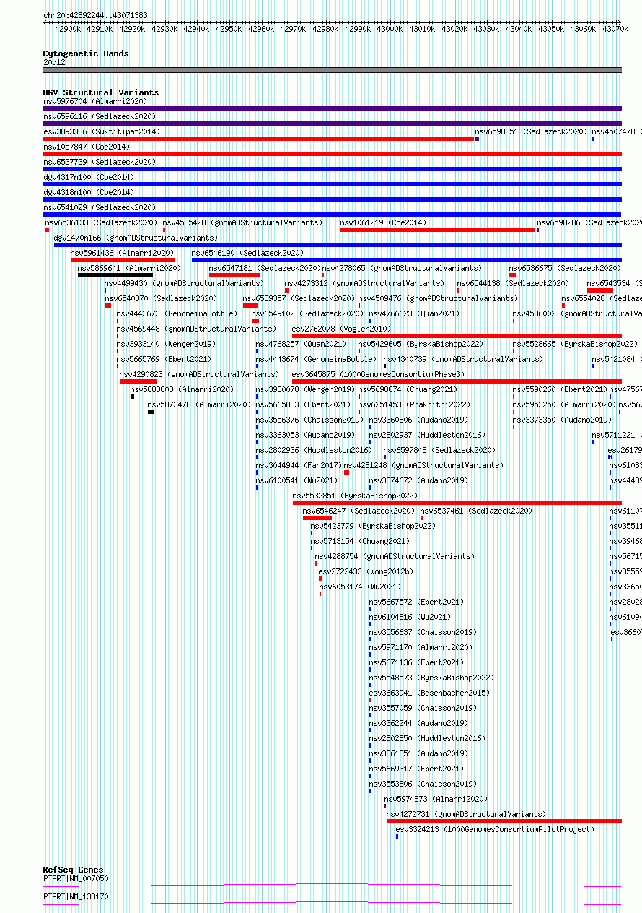This screenshot has width=642, height=913.
Task: Click the dgv4318n100 (Coe2014) label
Action: click(x=89, y=192)
